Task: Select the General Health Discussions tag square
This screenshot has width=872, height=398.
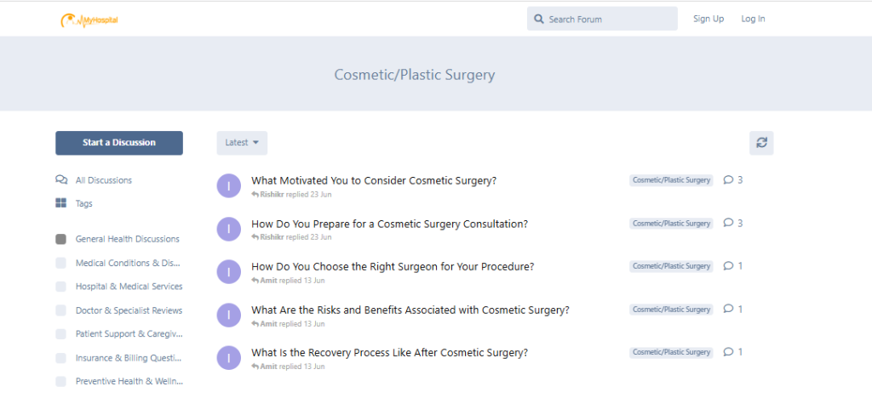Action: point(61,239)
